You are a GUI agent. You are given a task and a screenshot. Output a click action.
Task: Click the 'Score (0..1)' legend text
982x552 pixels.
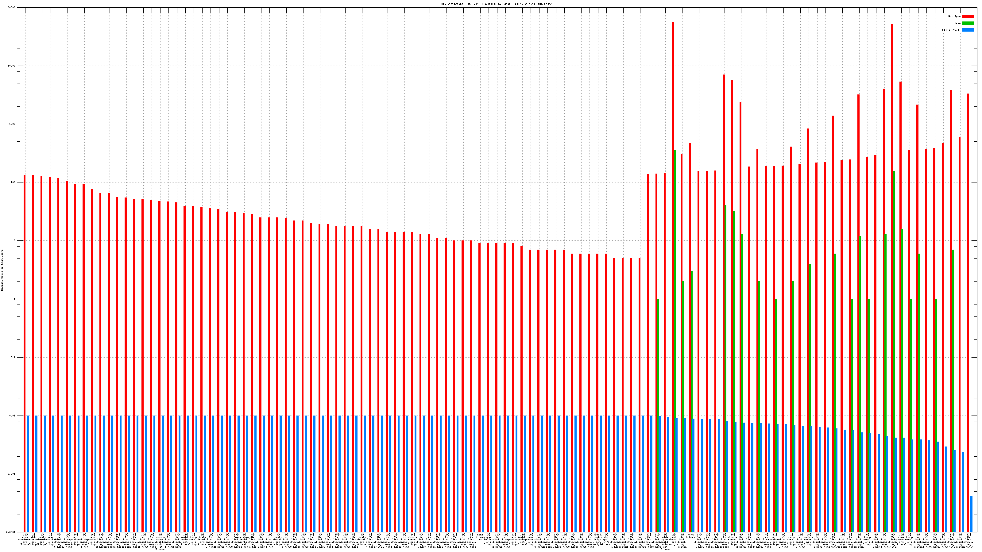(951, 30)
